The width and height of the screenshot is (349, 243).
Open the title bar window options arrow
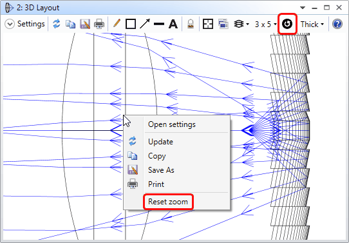303,8
